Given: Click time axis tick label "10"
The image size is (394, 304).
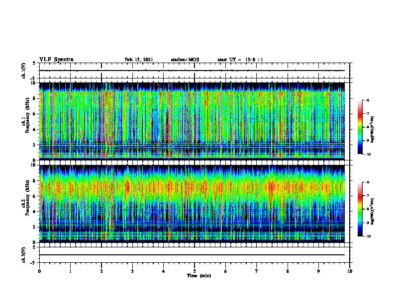Looking at the screenshot, I should click(x=350, y=271).
